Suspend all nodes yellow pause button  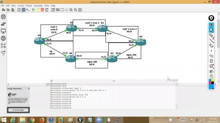point(38,10)
